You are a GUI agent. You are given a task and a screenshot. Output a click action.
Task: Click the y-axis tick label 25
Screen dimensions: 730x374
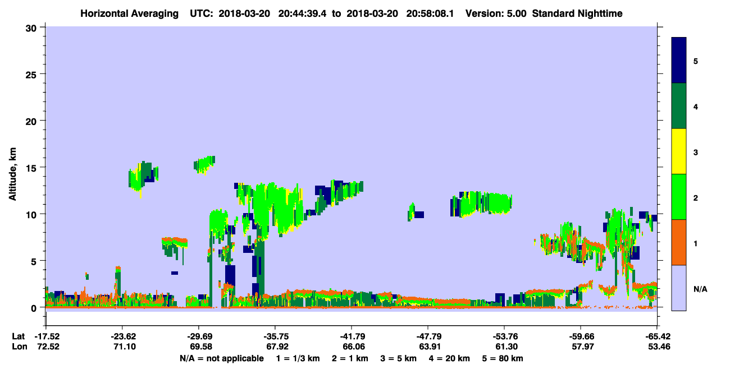[33, 74]
